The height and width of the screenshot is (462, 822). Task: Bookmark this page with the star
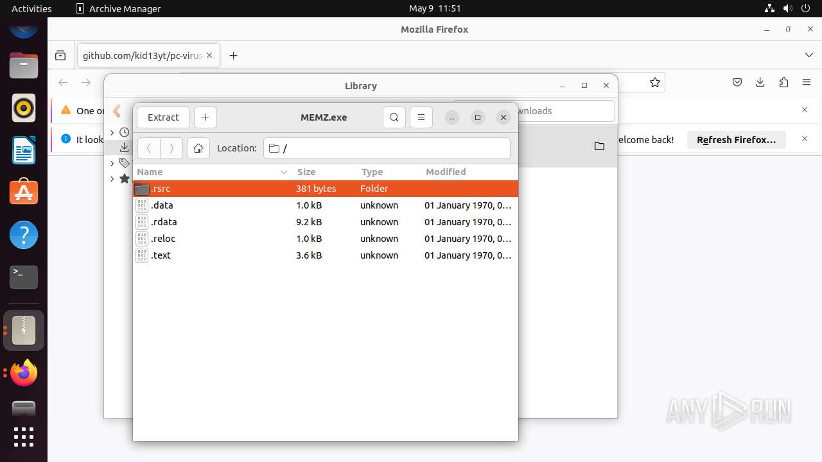(x=655, y=82)
